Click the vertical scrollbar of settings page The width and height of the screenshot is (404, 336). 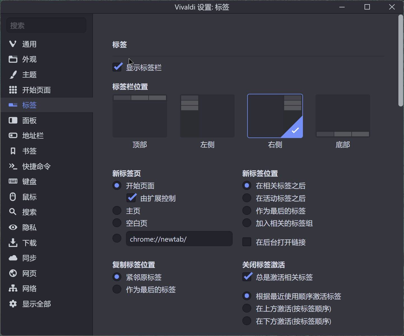pyautogui.click(x=401, y=61)
